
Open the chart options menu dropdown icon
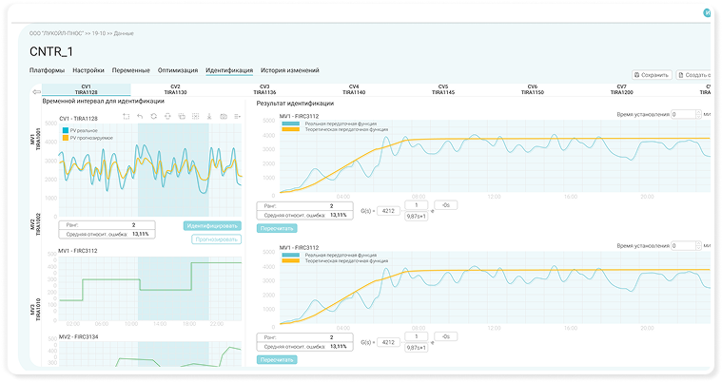(237, 117)
